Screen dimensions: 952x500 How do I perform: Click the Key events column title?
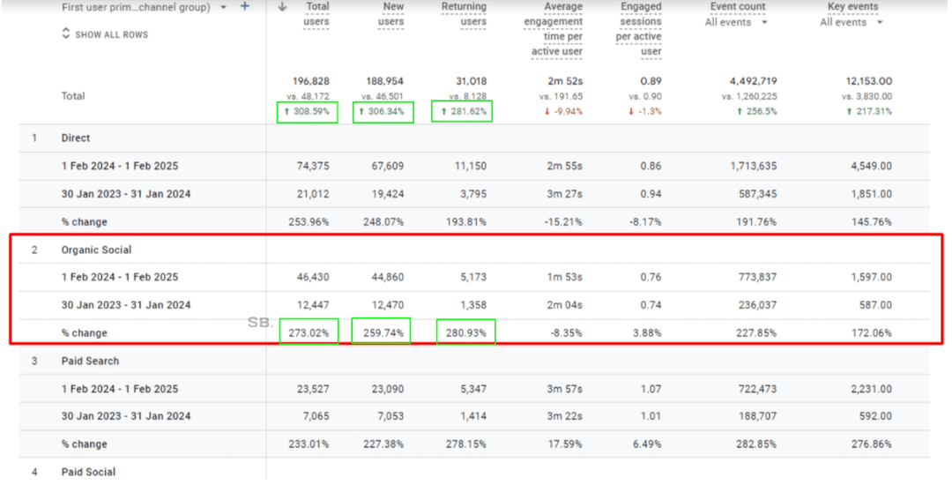coord(854,7)
